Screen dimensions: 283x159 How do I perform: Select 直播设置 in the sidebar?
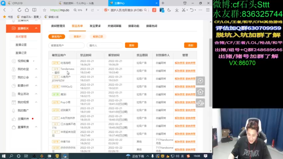[x=21, y=45]
